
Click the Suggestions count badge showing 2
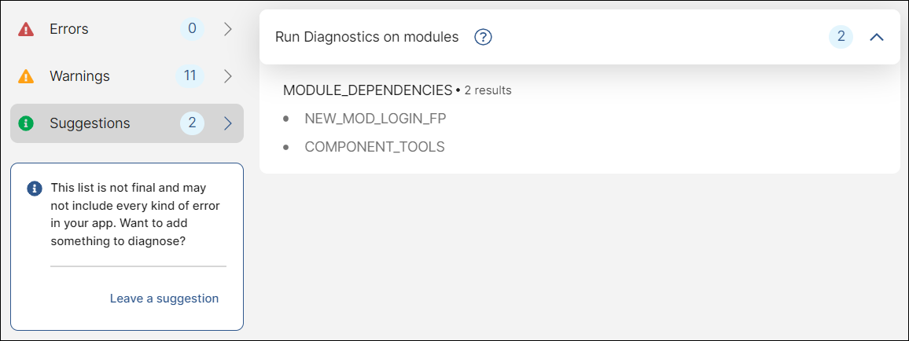coord(192,123)
